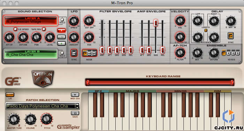
Task: Click the amp envelope SUS slider handle
Action: pyautogui.click(x=155, y=23)
